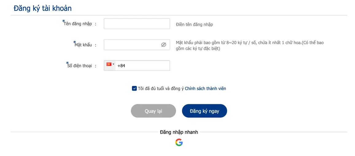This screenshot has width=355, height=156.
Task: Click in the phone number field after +84
Action: tap(147, 66)
